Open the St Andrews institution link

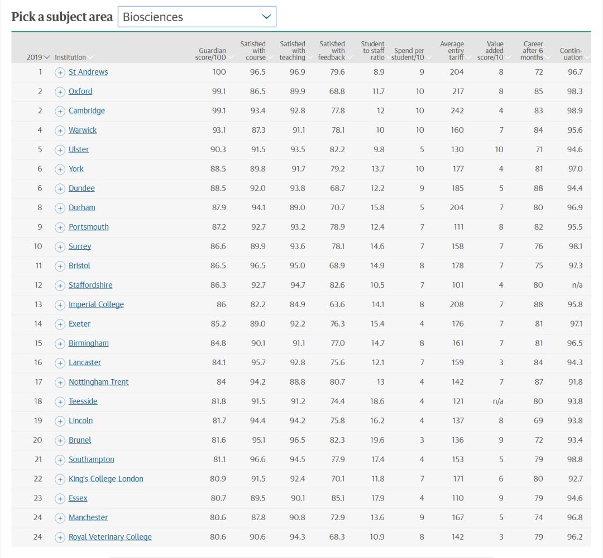pos(88,72)
